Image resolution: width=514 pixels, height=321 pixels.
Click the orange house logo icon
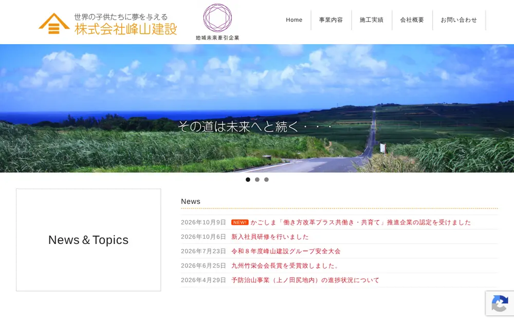click(54, 23)
